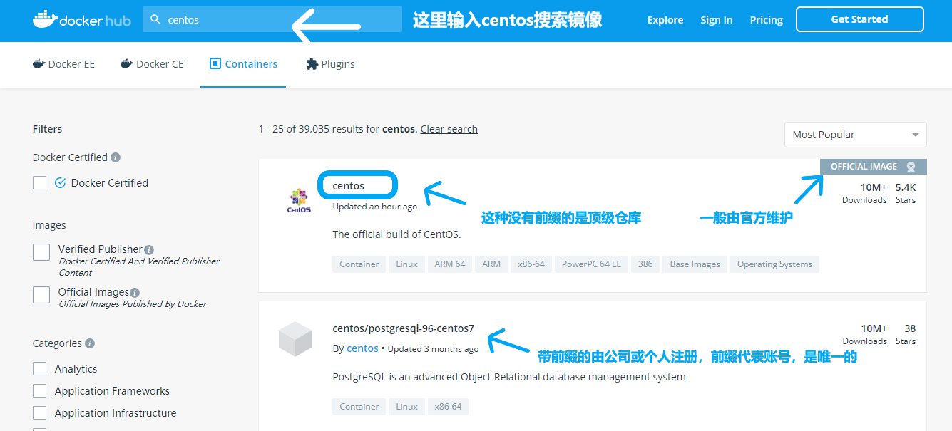952x431 pixels.
Task: Switch to the Docker CE tab
Action: pyautogui.click(x=152, y=64)
